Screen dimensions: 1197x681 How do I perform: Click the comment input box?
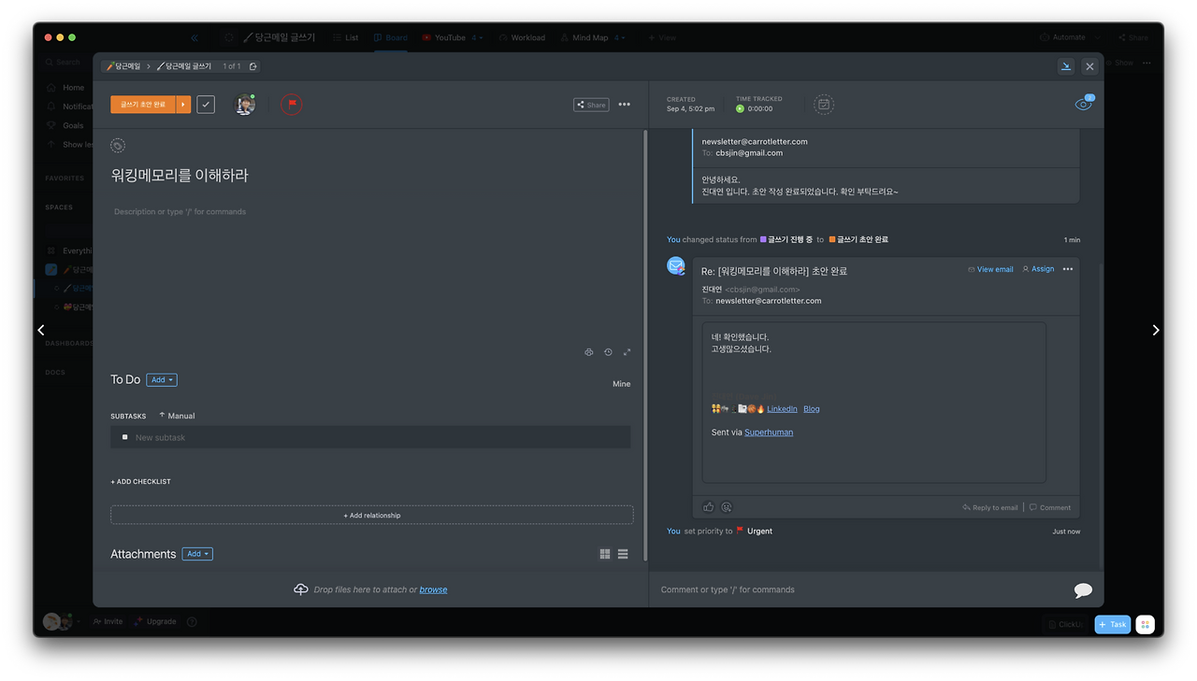[860, 589]
